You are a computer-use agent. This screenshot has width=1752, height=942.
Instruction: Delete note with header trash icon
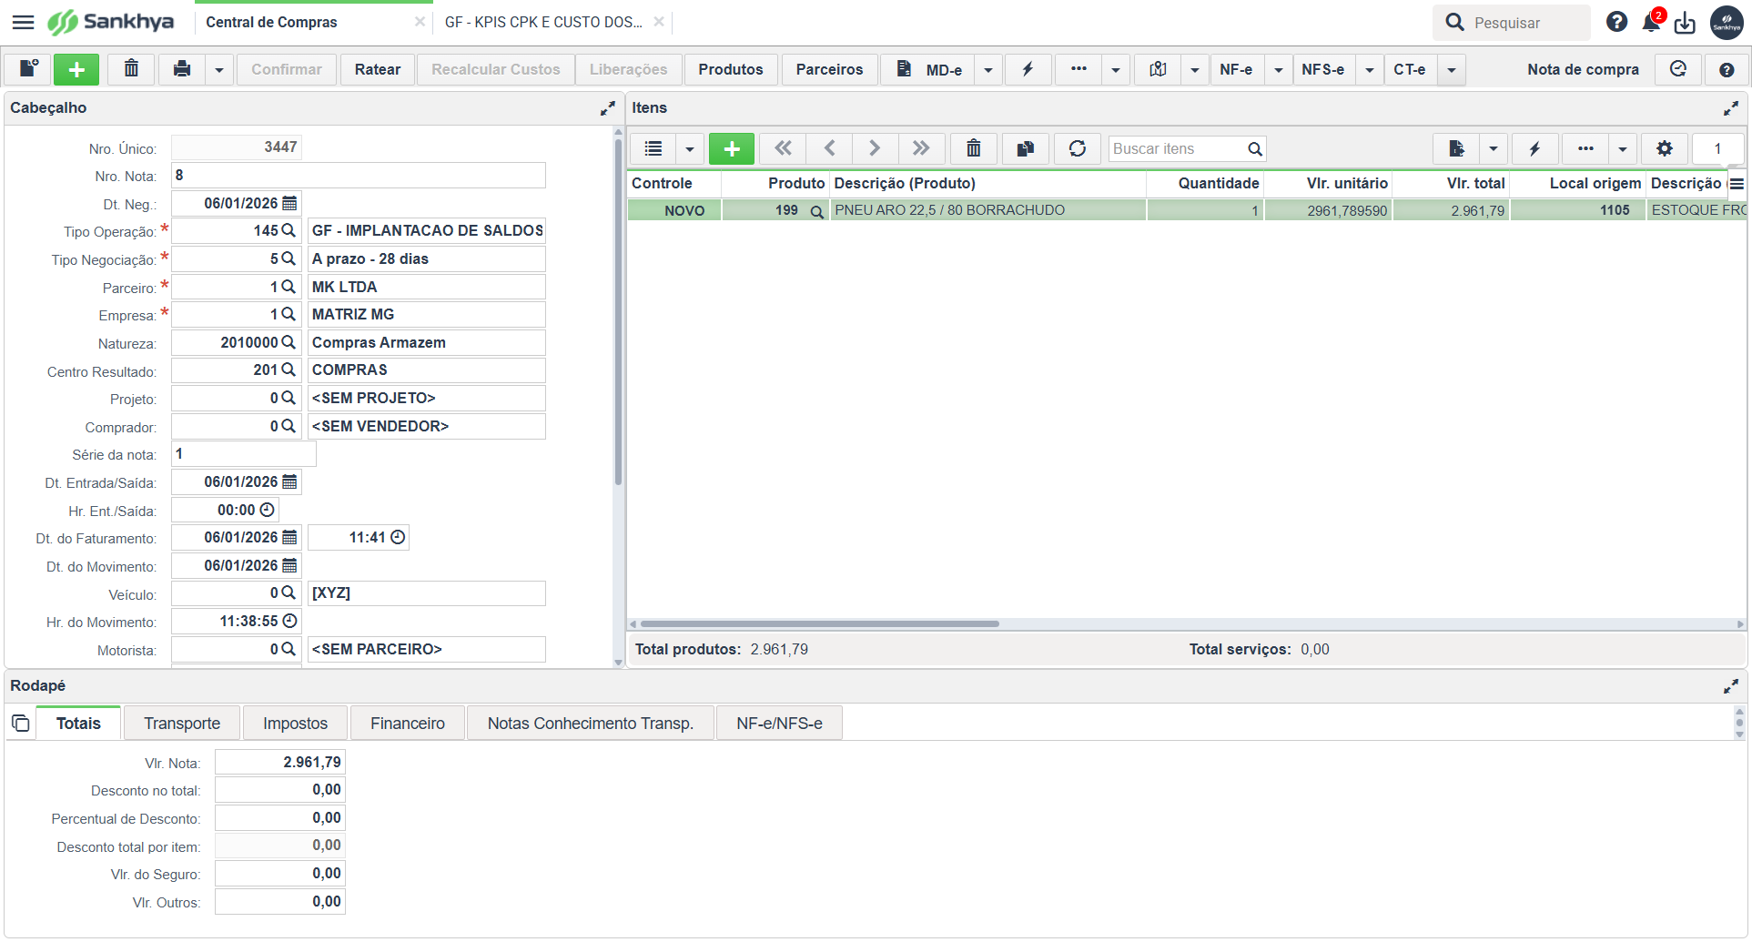131,69
